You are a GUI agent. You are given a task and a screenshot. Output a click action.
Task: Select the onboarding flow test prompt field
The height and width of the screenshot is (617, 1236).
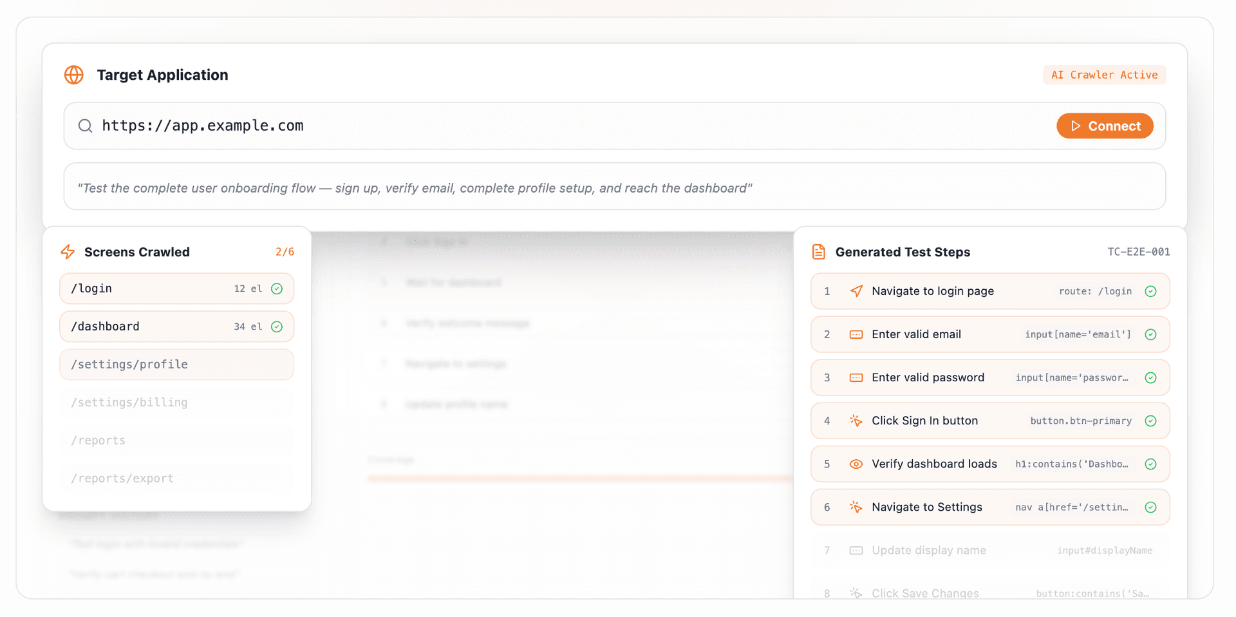pos(614,187)
